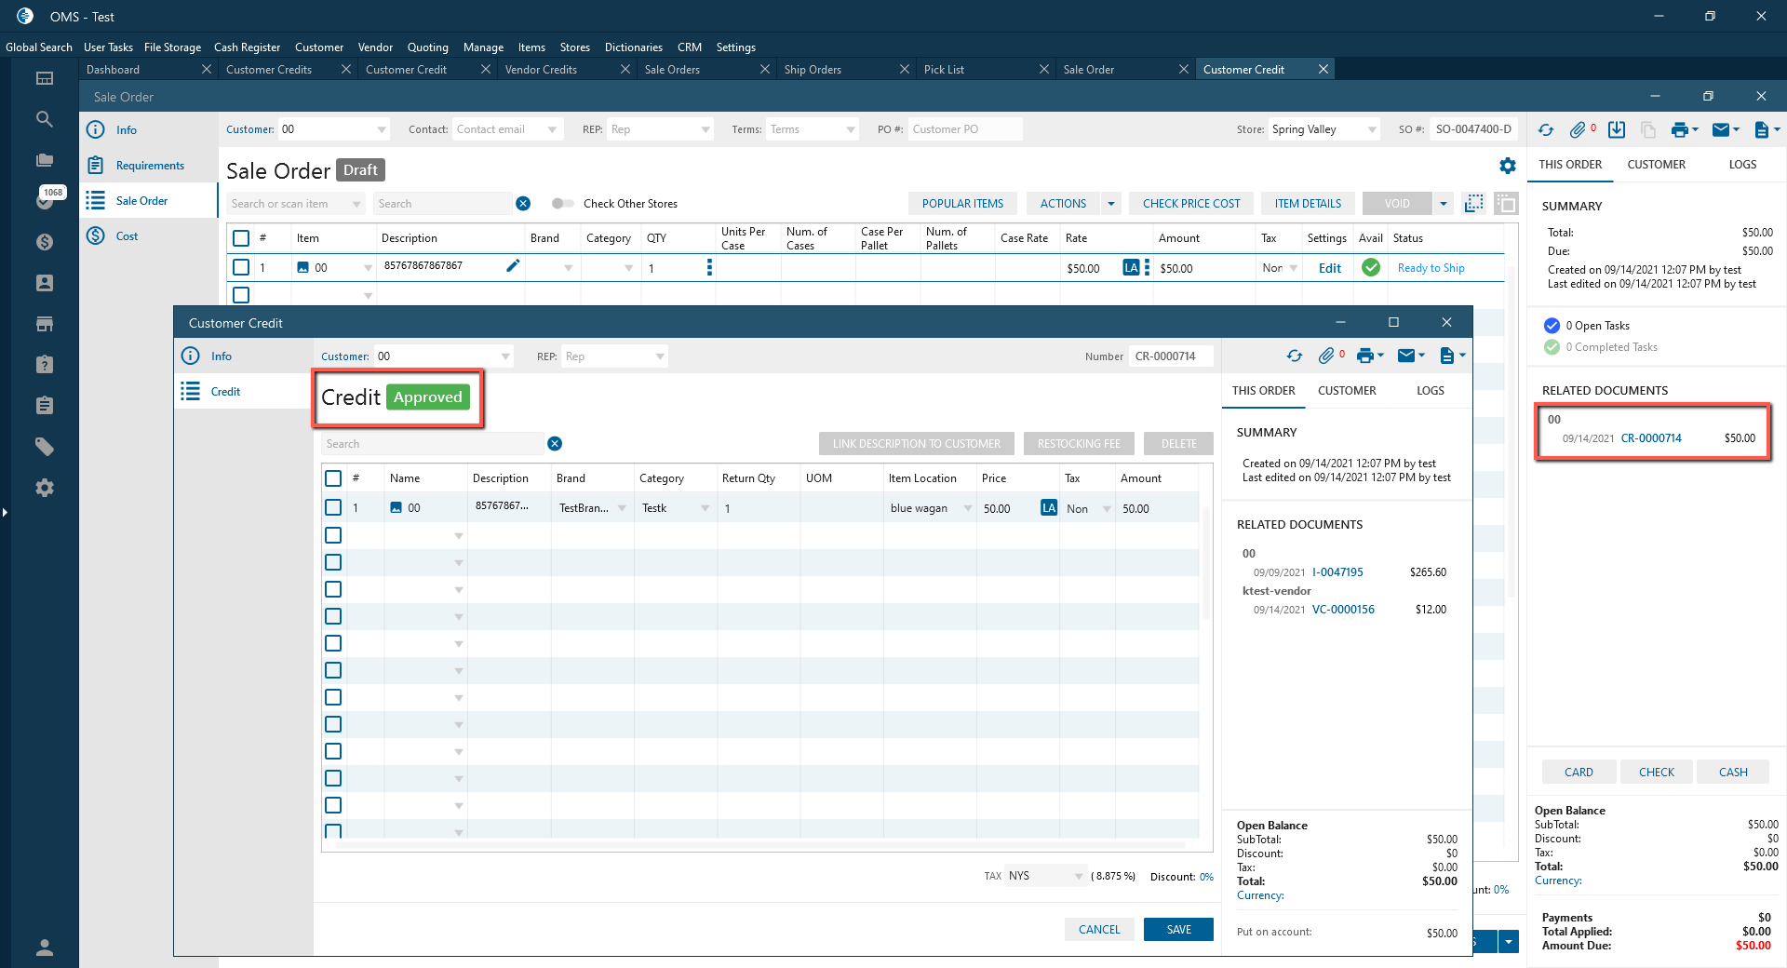Click the Sale Order settings gear icon
The height and width of the screenshot is (968, 1787).
click(1507, 166)
